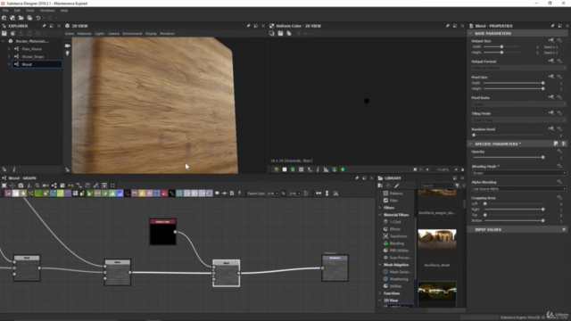
Task: Pin the Blend Properties panel
Action: coord(552,26)
